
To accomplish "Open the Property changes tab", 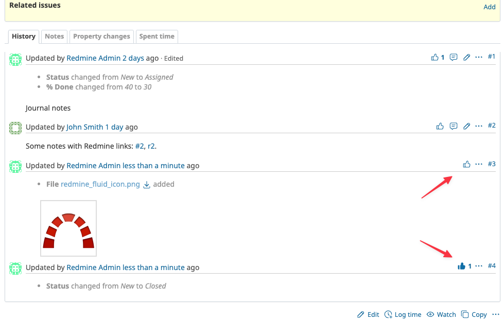I will click(x=101, y=37).
